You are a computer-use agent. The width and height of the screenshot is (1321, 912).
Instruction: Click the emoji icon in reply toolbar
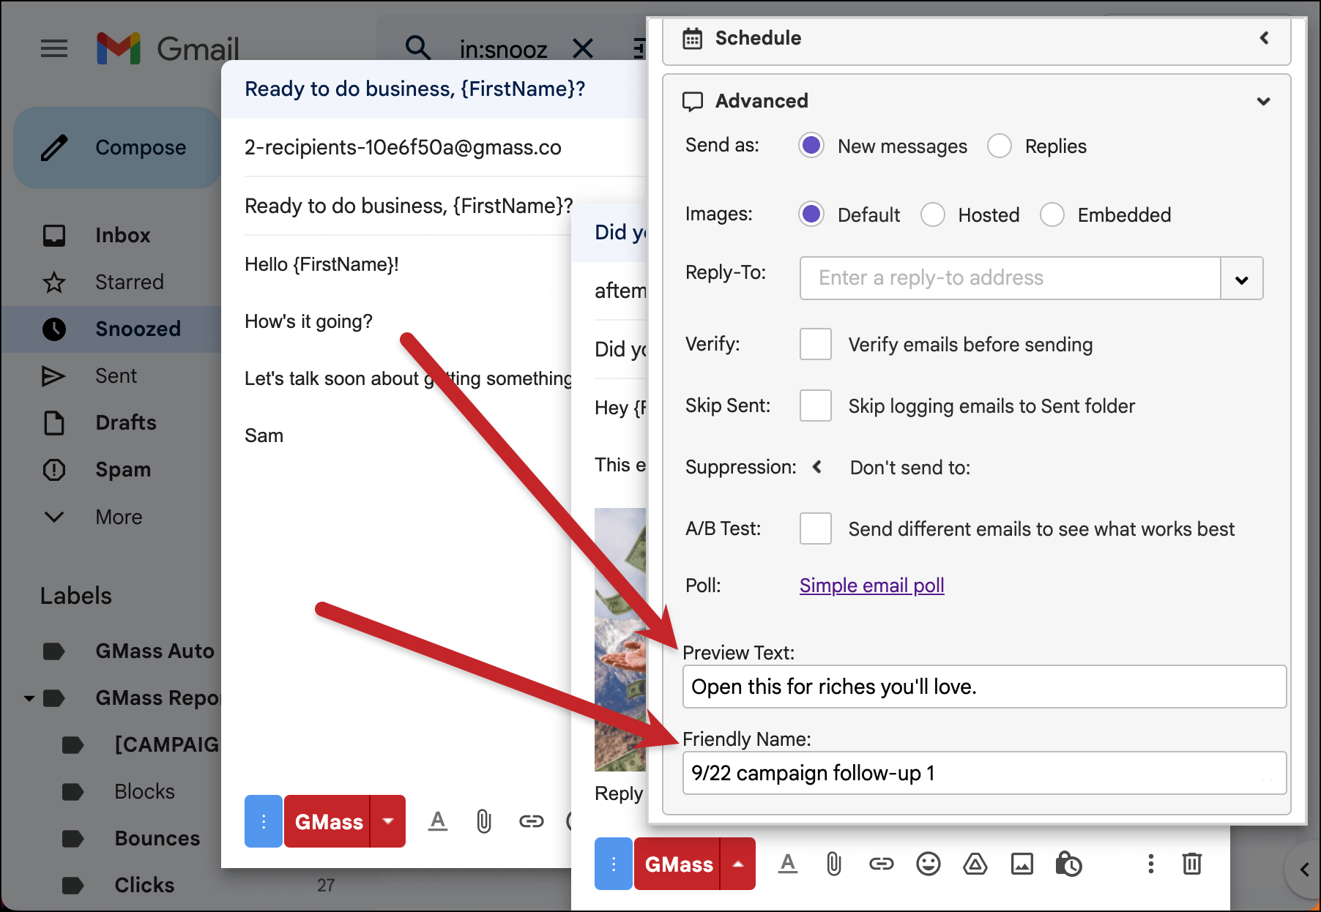[928, 864]
